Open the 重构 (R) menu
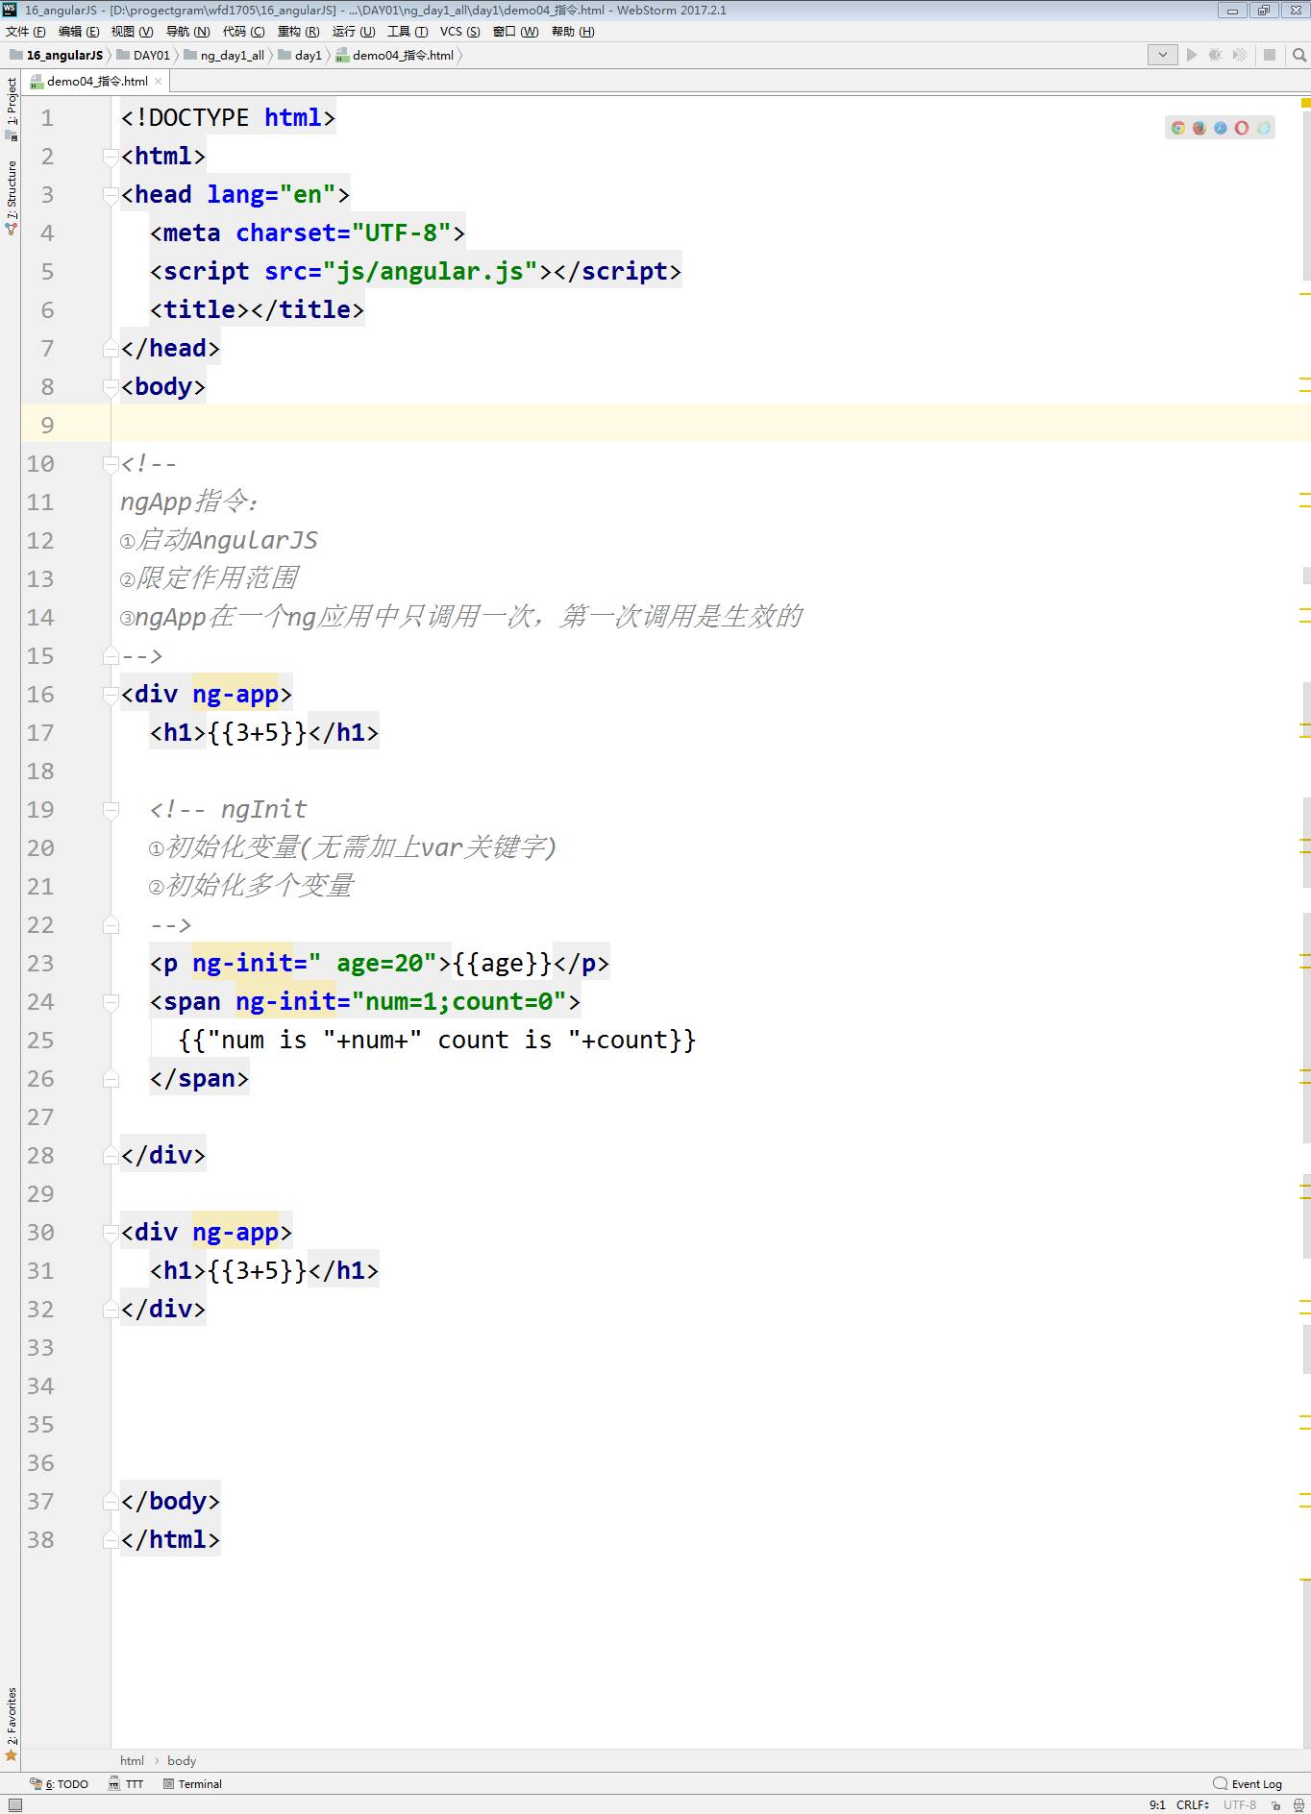The width and height of the screenshot is (1311, 1814). point(298,32)
